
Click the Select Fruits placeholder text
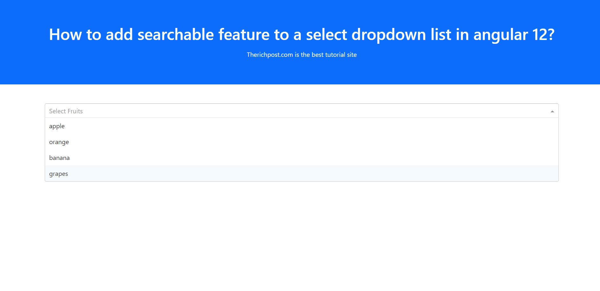coord(66,111)
